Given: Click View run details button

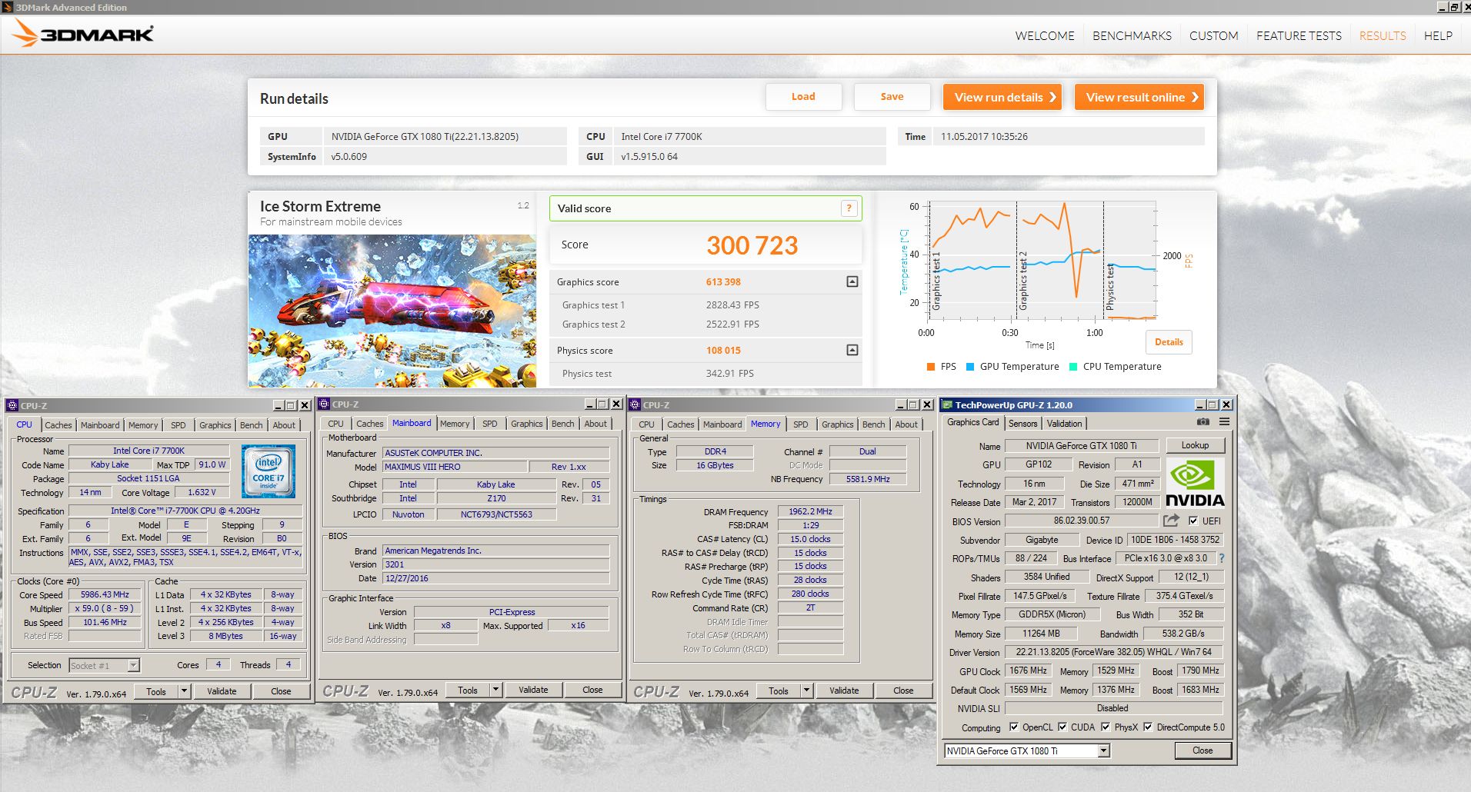Looking at the screenshot, I should tap(1002, 97).
